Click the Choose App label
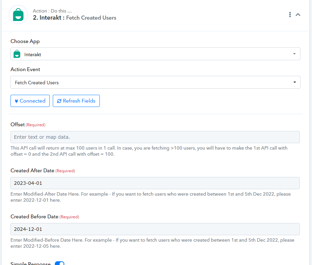 coord(25,41)
